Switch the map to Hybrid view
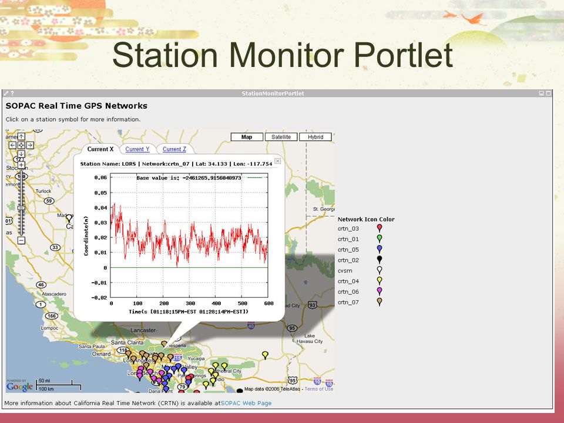Viewport: 564px width, 423px height. [315, 137]
